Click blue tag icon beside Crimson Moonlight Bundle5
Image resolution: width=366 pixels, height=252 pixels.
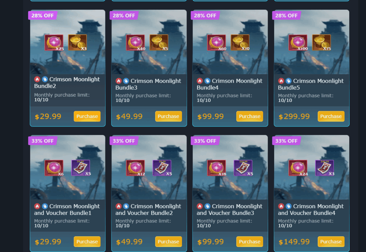pos(288,81)
